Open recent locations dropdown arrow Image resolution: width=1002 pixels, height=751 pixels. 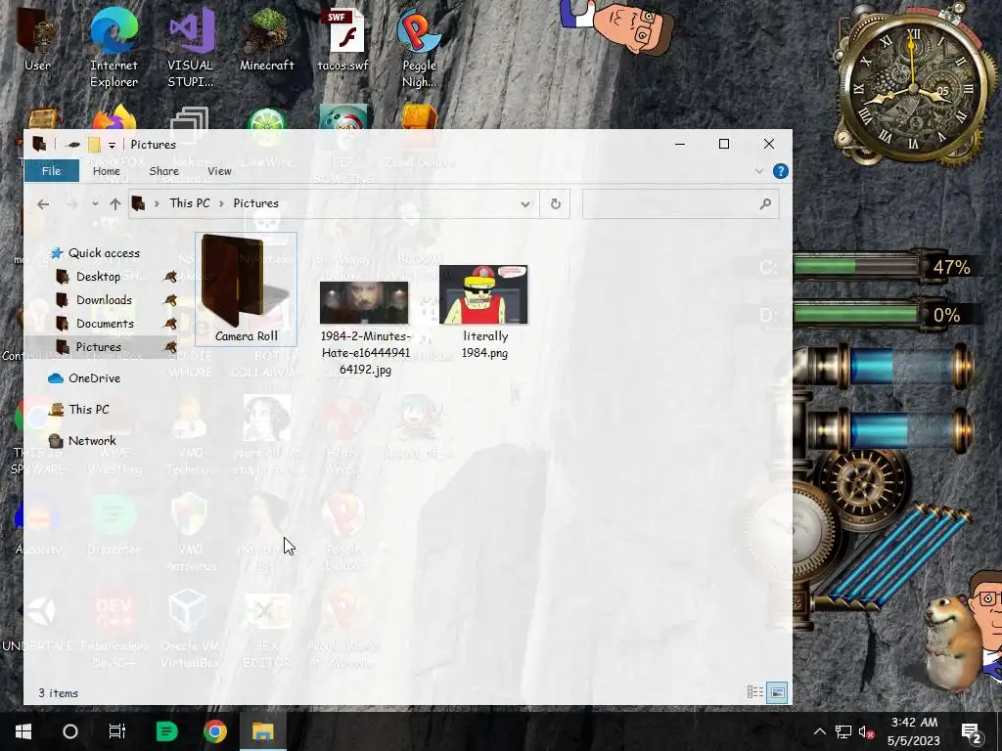click(95, 204)
